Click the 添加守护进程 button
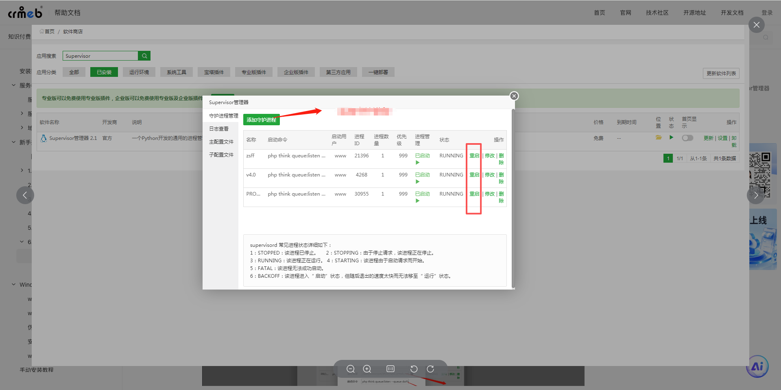This screenshot has width=781, height=390. (x=261, y=120)
